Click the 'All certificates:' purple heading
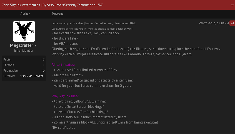This screenshot has width=235, height=134. (63, 64)
